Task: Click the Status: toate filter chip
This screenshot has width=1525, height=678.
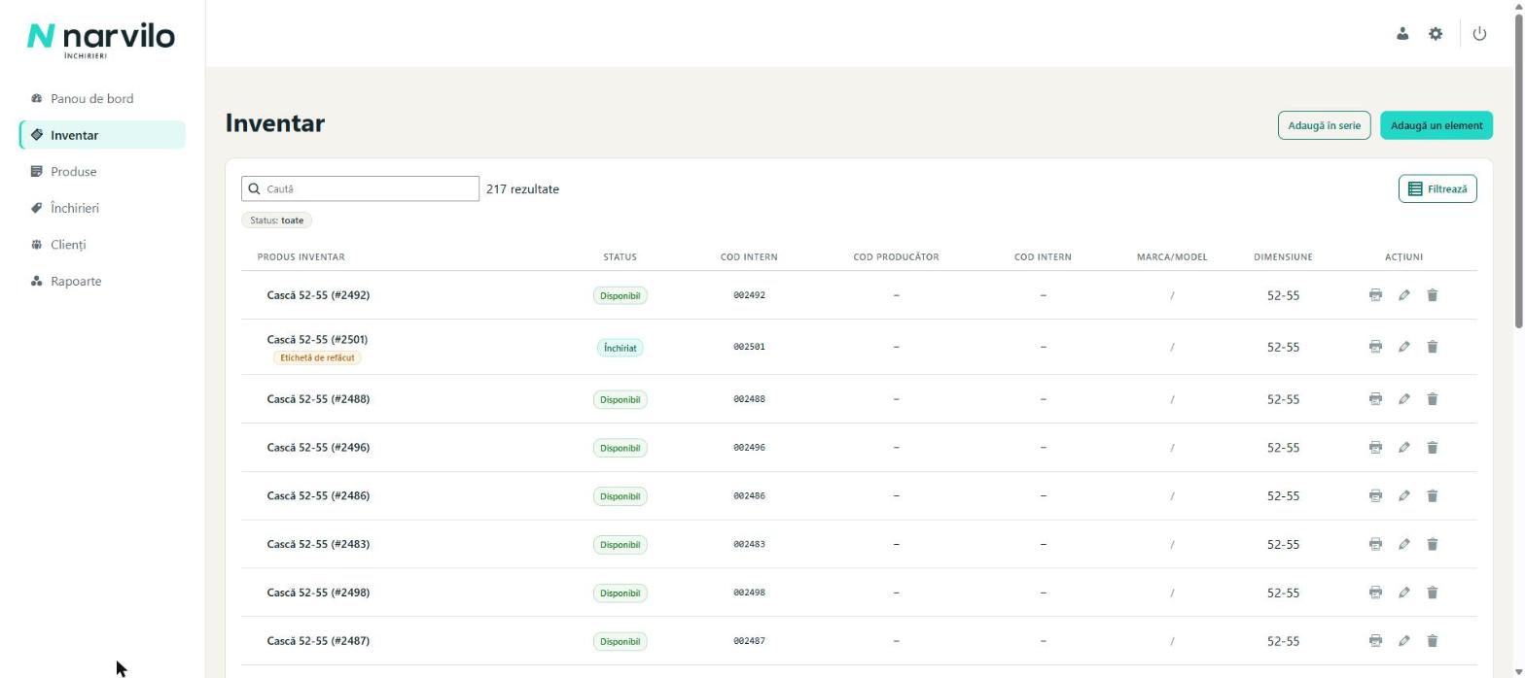Action: (x=276, y=220)
